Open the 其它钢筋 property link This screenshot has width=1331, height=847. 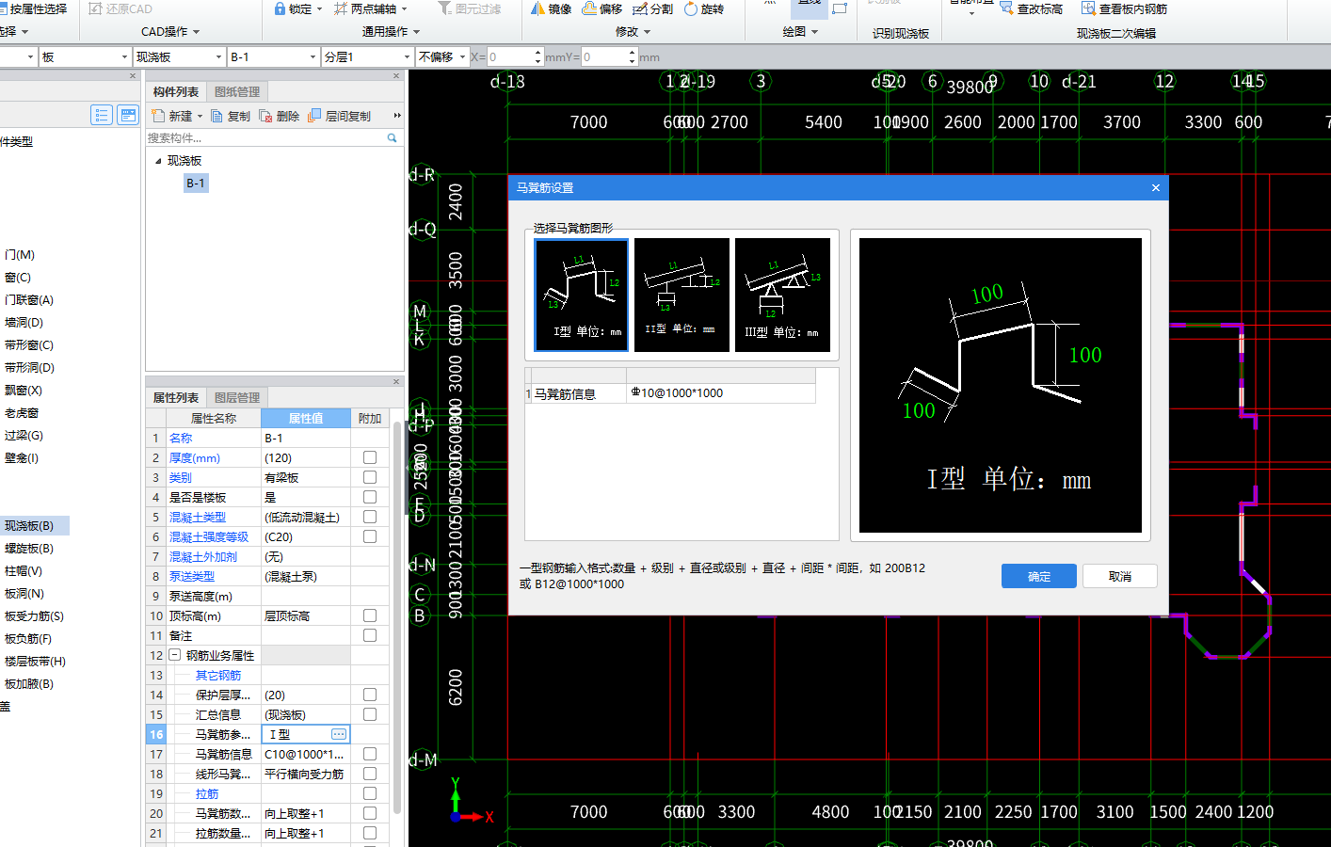pos(218,675)
